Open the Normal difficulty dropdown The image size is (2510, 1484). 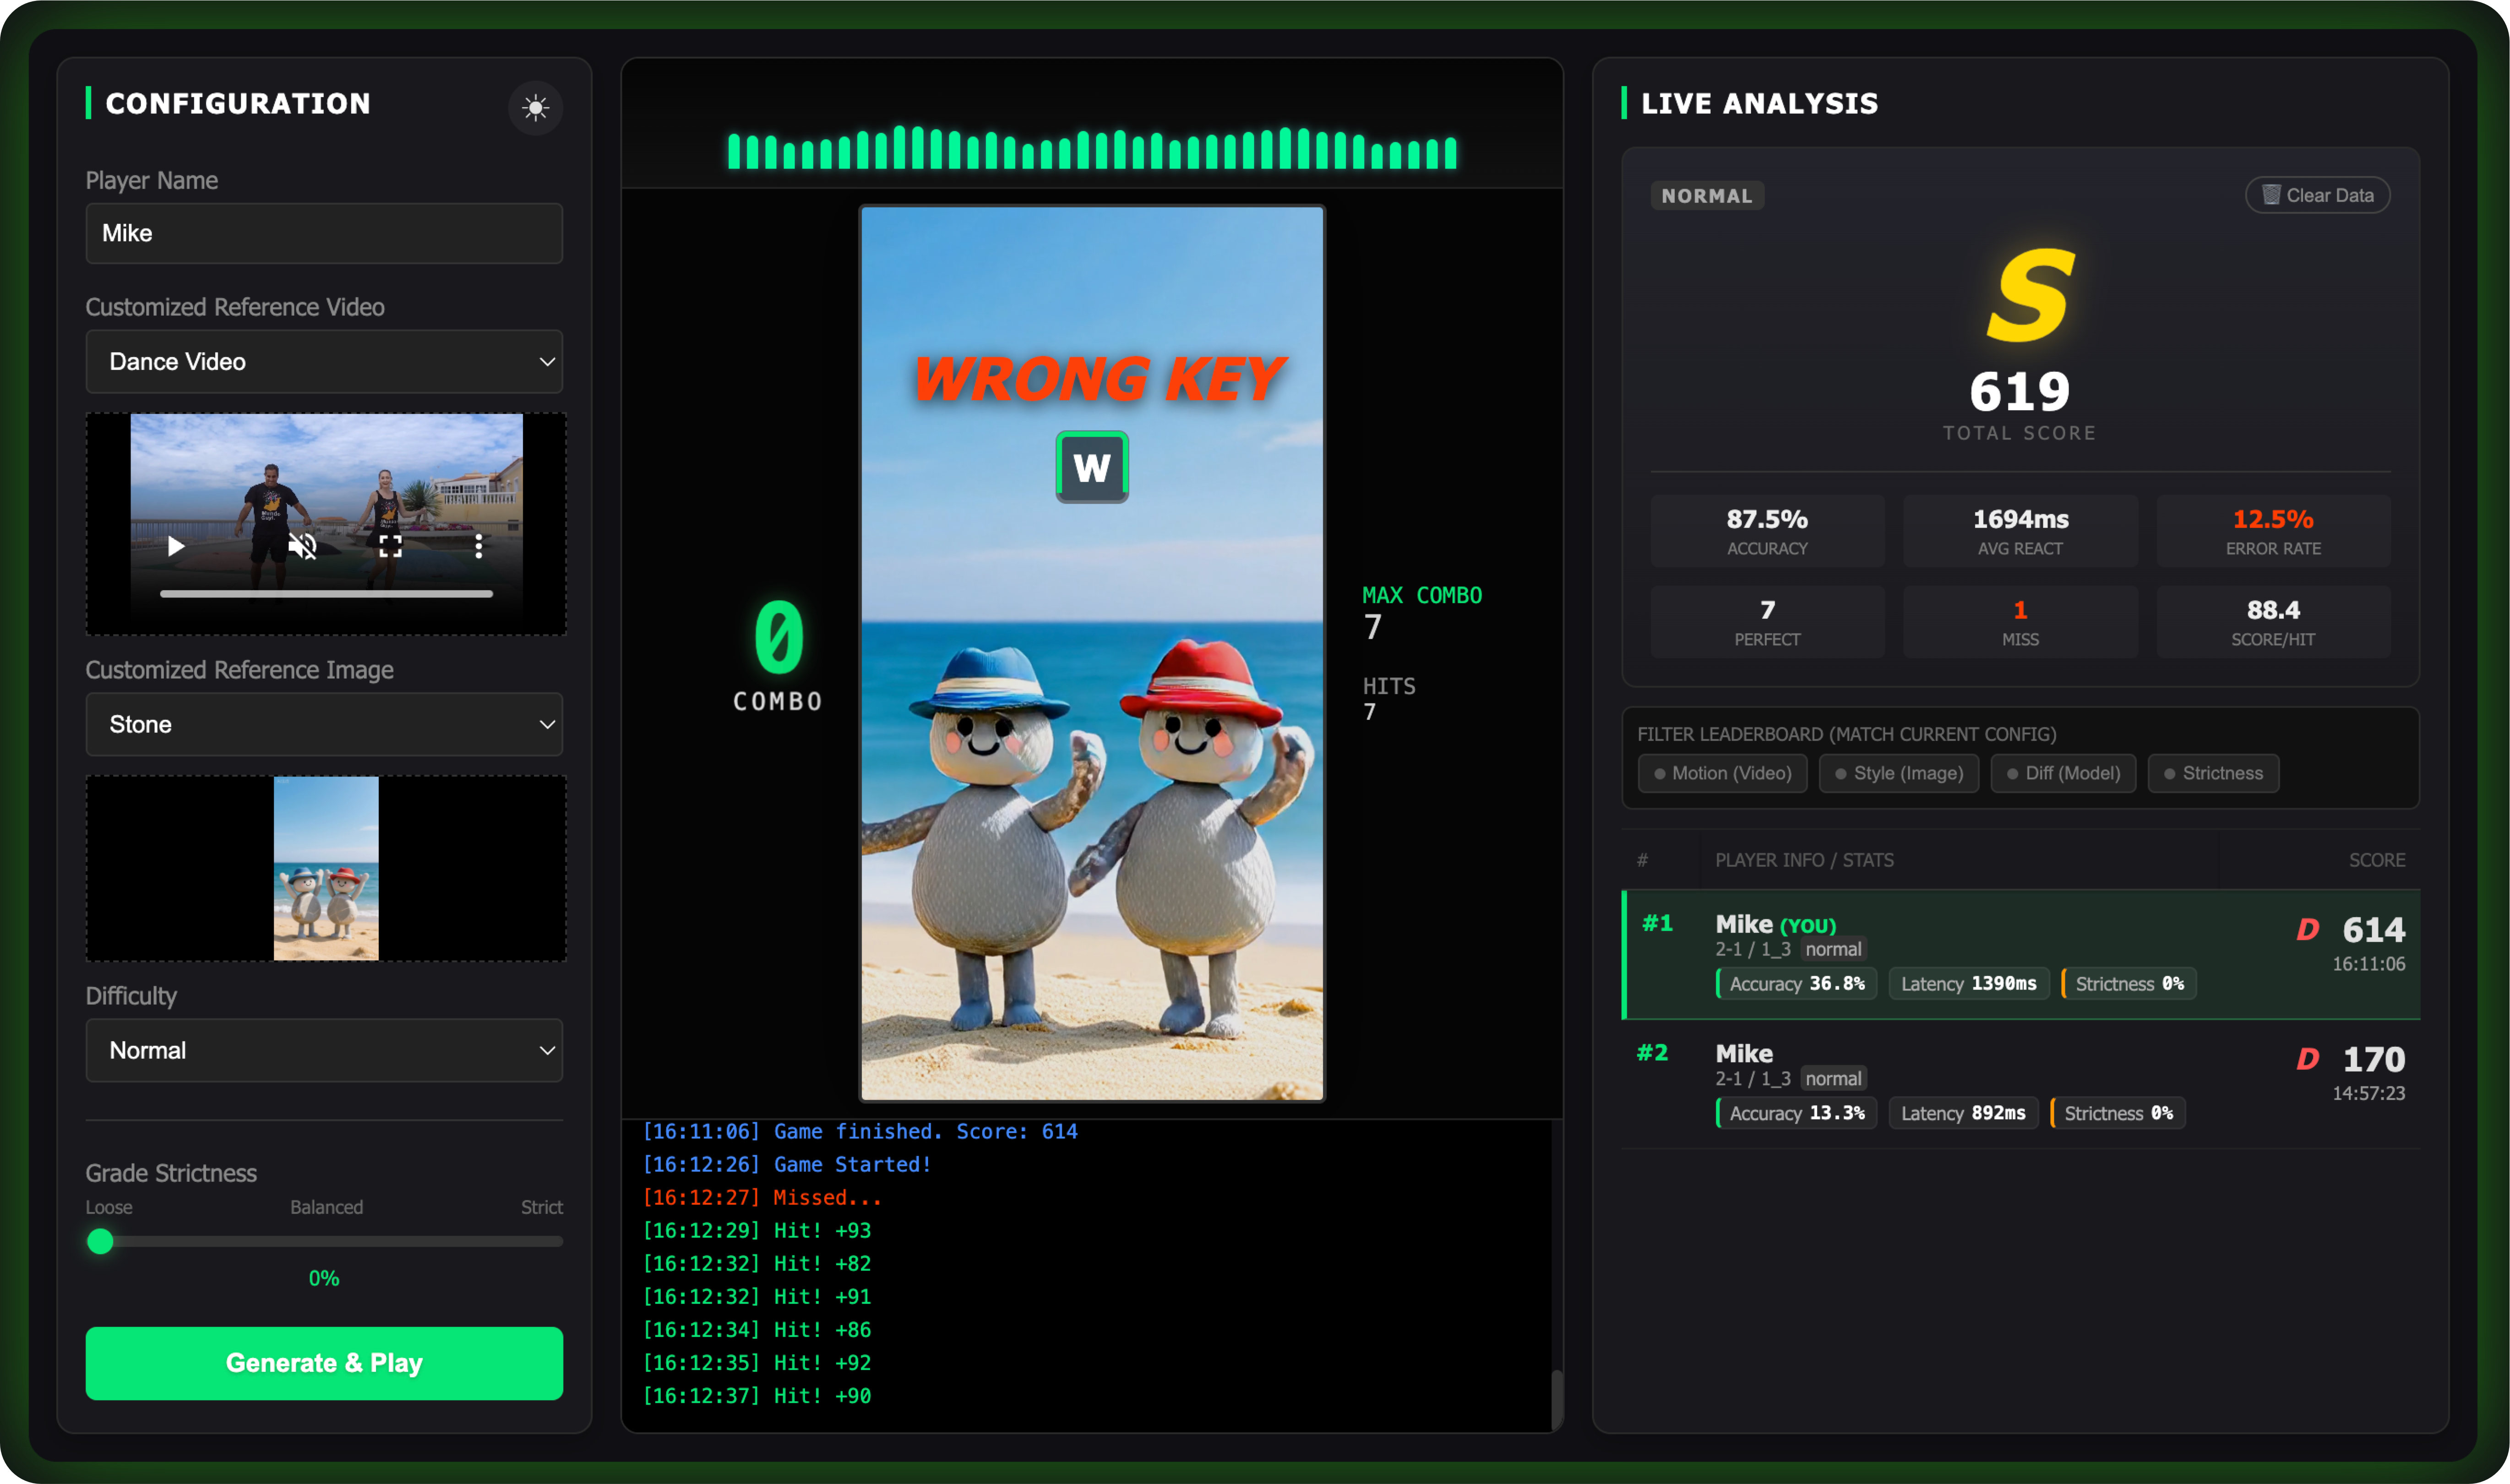click(x=324, y=1050)
